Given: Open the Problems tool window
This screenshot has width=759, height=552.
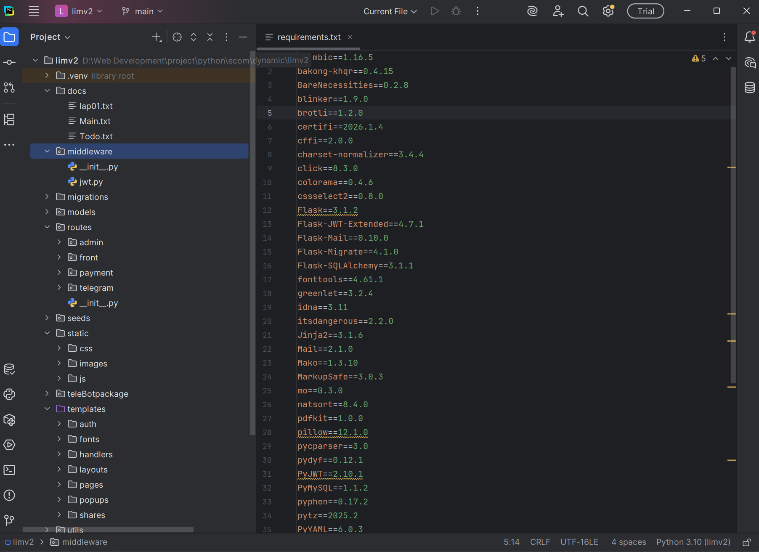Looking at the screenshot, I should (9, 495).
